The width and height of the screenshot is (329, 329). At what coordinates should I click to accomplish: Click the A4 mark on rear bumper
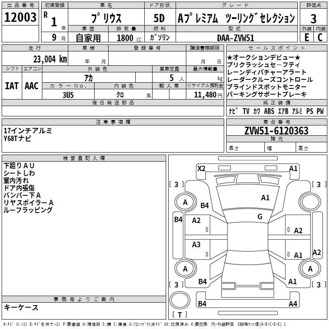tap(293, 304)
